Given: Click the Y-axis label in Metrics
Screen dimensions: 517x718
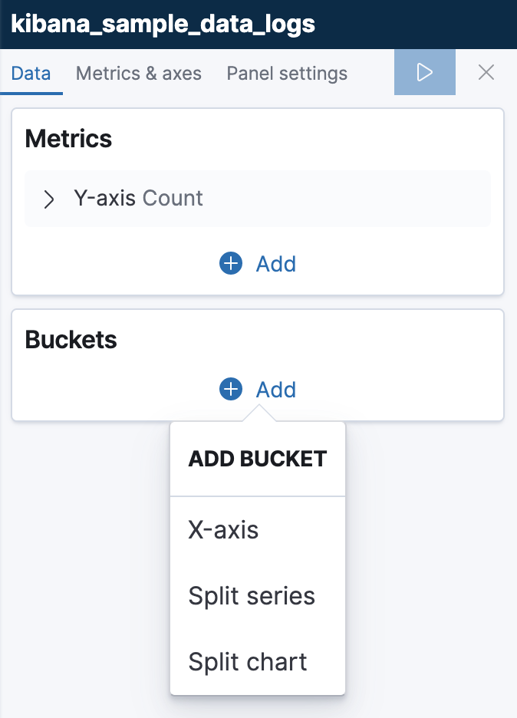Looking at the screenshot, I should click(x=105, y=199).
